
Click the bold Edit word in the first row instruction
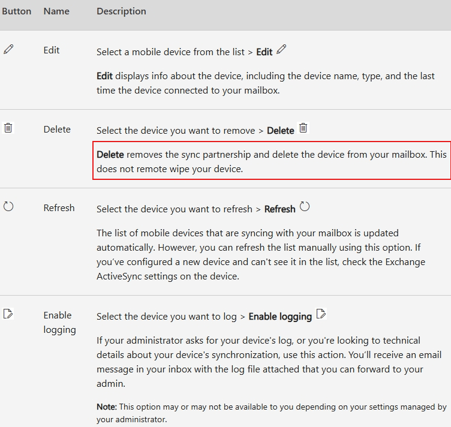[264, 52]
